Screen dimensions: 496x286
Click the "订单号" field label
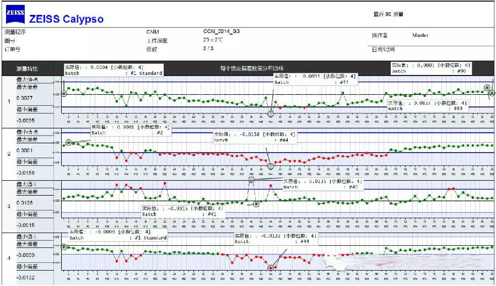[12, 50]
